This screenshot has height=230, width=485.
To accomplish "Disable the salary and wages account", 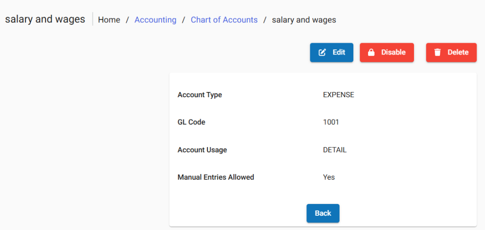I will tap(386, 53).
